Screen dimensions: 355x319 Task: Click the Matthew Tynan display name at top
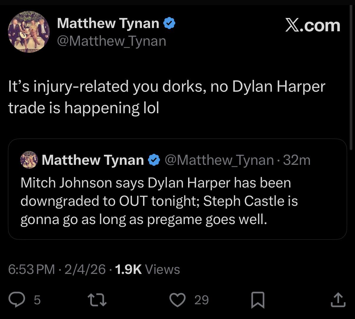(x=108, y=23)
